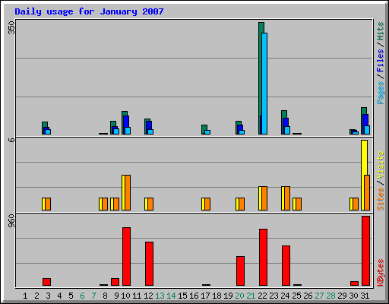Click the red KBytes bar for day 20

click(x=240, y=271)
